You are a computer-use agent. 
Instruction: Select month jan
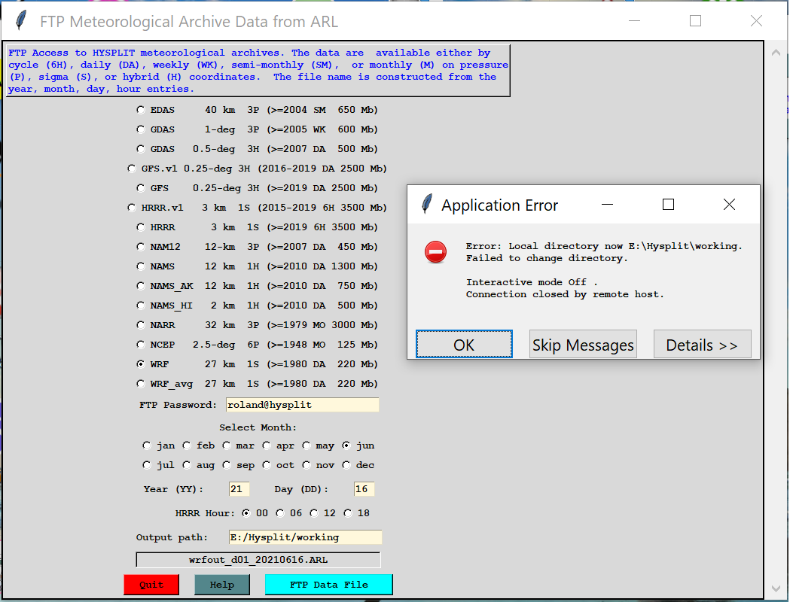tap(147, 445)
